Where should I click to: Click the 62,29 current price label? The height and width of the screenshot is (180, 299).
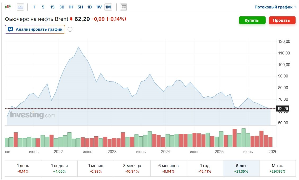(282, 108)
